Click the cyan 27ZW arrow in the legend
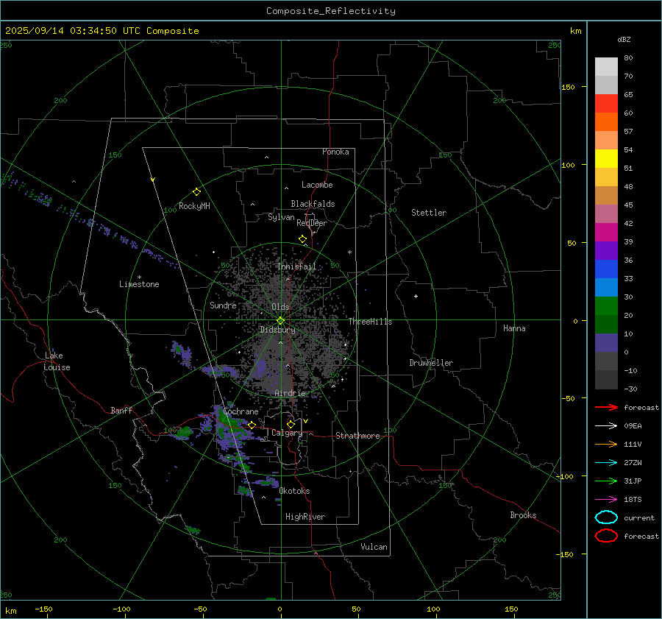The width and height of the screenshot is (662, 619). [x=606, y=463]
